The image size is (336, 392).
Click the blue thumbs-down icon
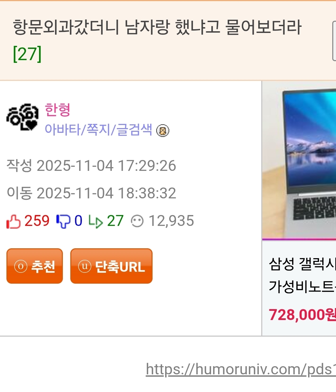tap(63, 221)
